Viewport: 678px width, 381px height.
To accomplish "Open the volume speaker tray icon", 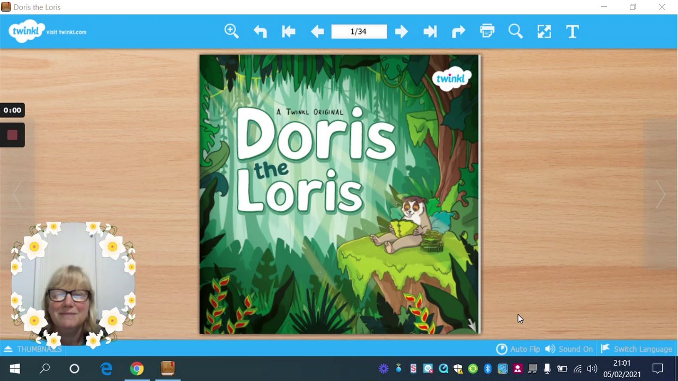I will pos(592,368).
